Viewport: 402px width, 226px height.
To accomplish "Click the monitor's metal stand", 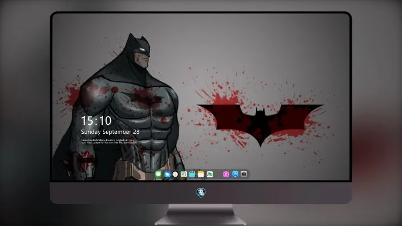I will pos(201,215).
